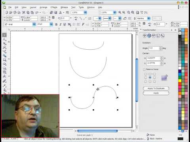
Task: Open the Window menu
Action: coord(91,7)
